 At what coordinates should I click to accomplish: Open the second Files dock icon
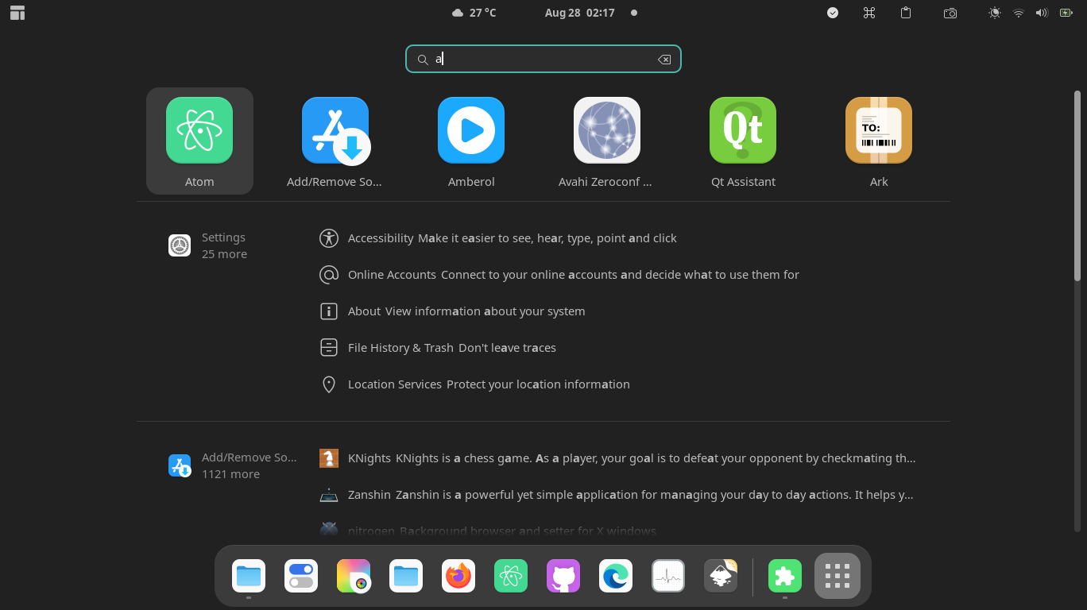[x=406, y=576]
